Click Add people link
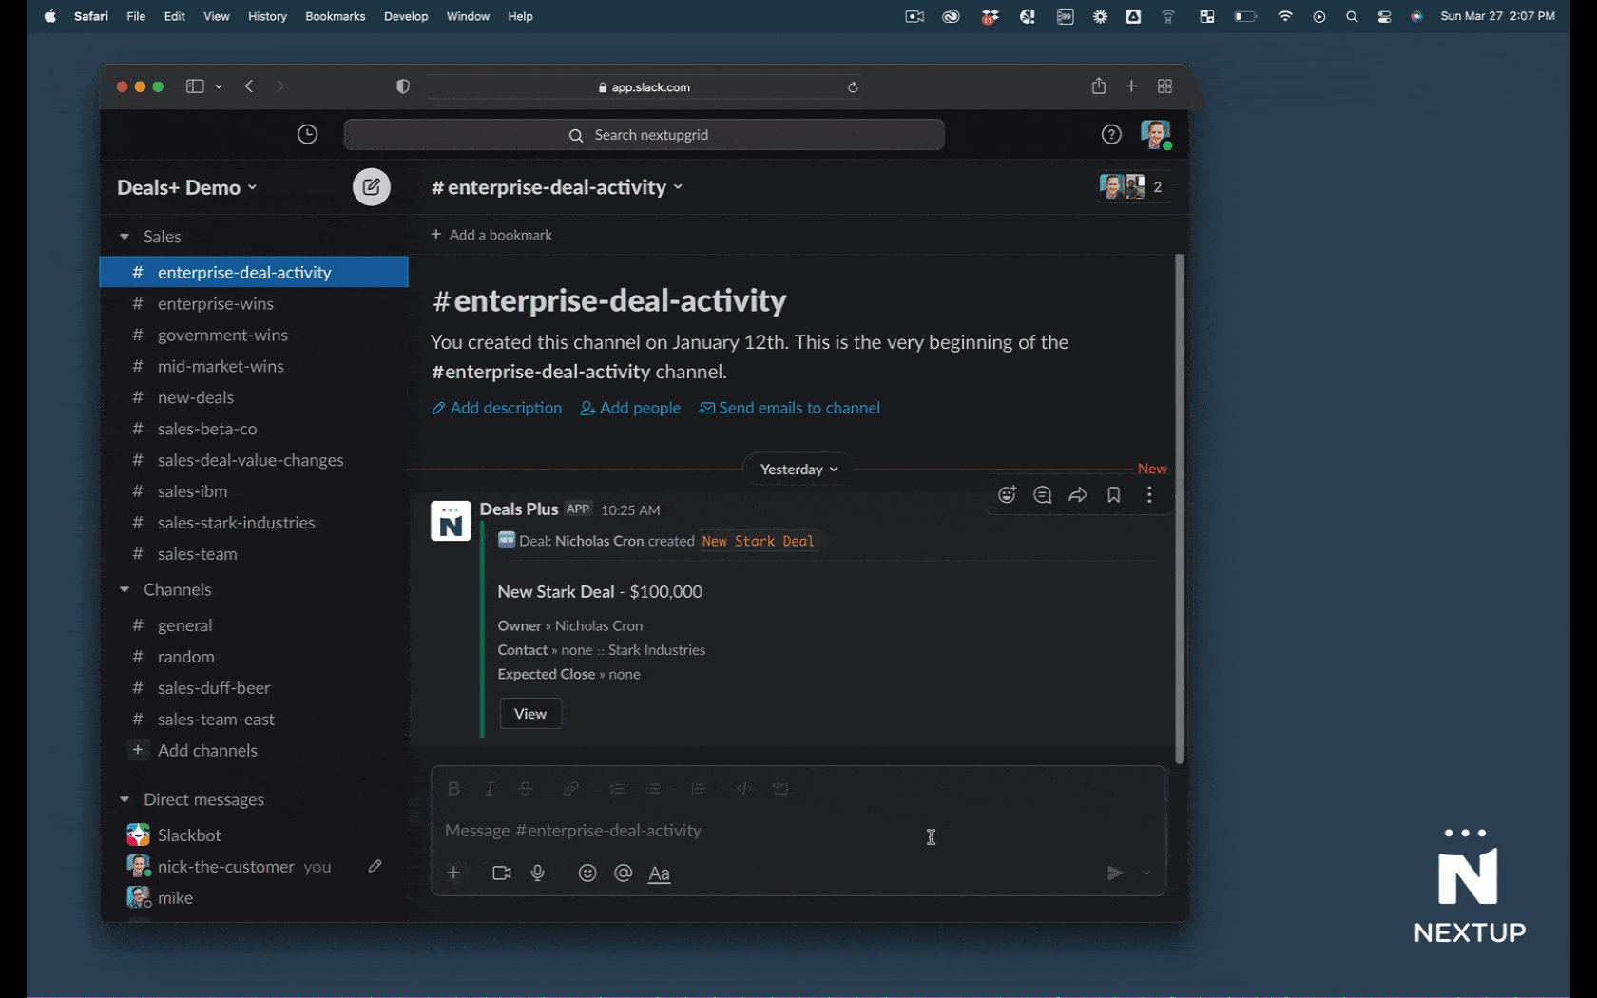 (x=630, y=408)
